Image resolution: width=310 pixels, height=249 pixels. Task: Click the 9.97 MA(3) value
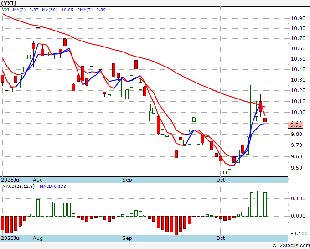[34, 10]
